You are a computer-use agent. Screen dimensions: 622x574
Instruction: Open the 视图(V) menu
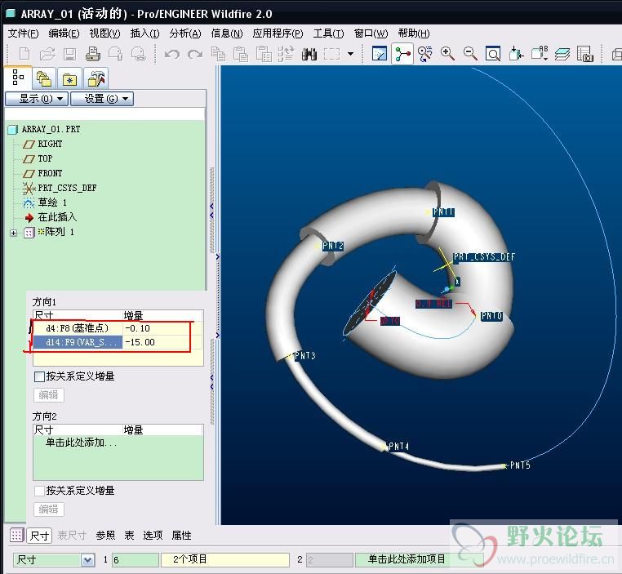click(x=104, y=33)
